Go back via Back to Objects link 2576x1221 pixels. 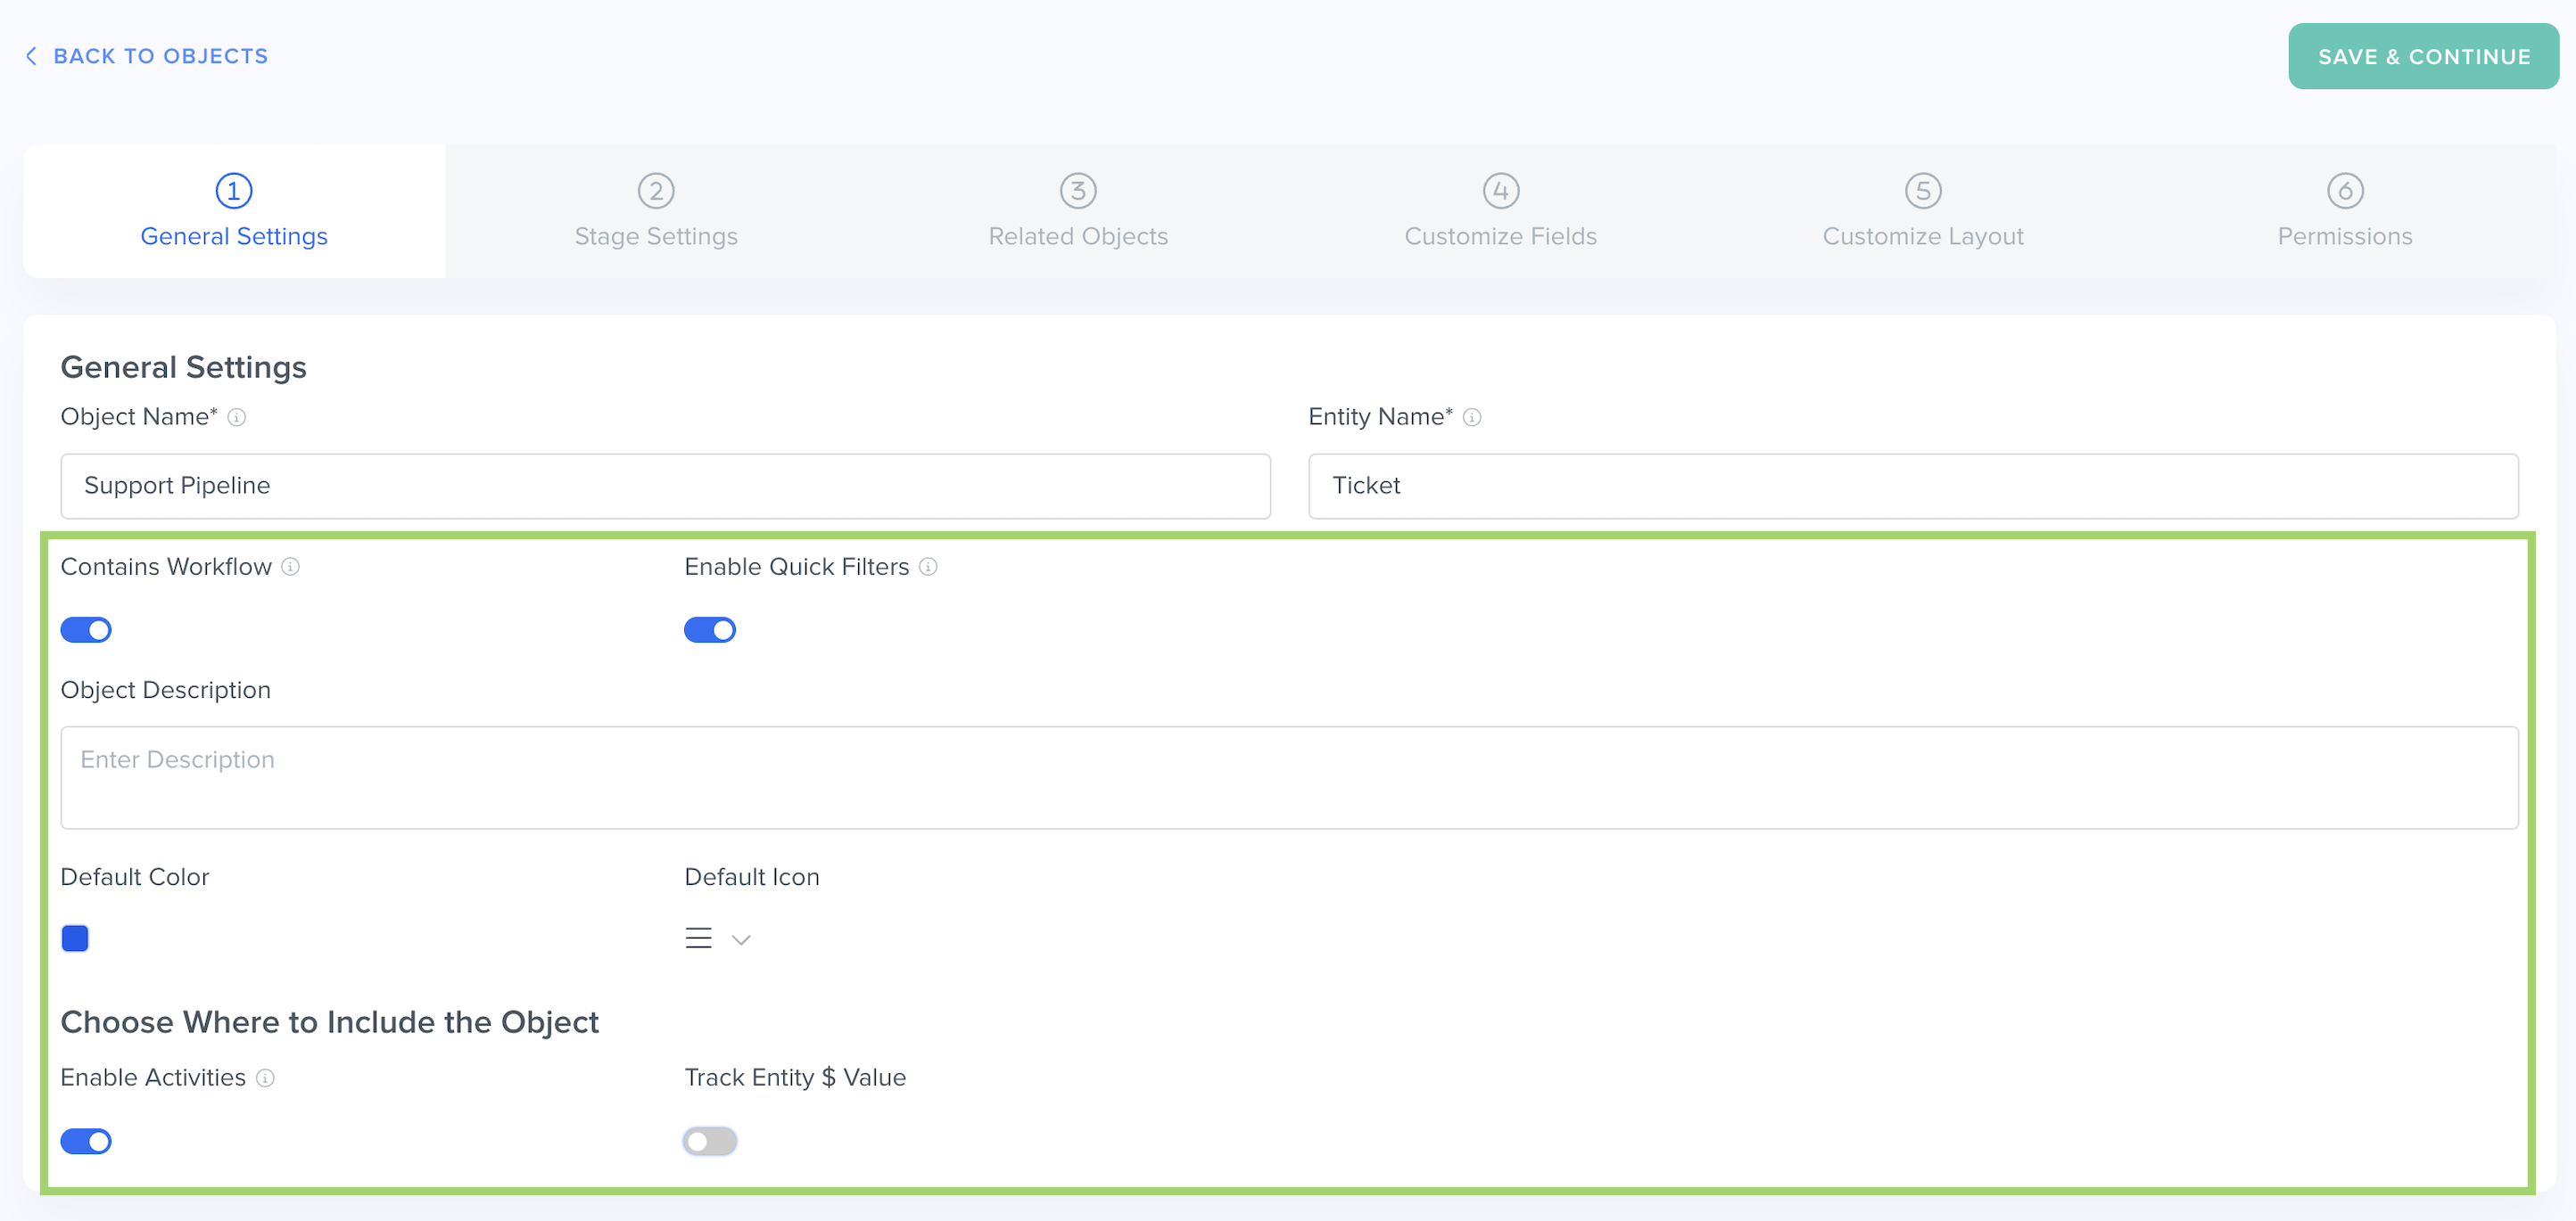[160, 56]
